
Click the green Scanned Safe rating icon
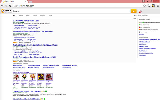pos(139,25)
